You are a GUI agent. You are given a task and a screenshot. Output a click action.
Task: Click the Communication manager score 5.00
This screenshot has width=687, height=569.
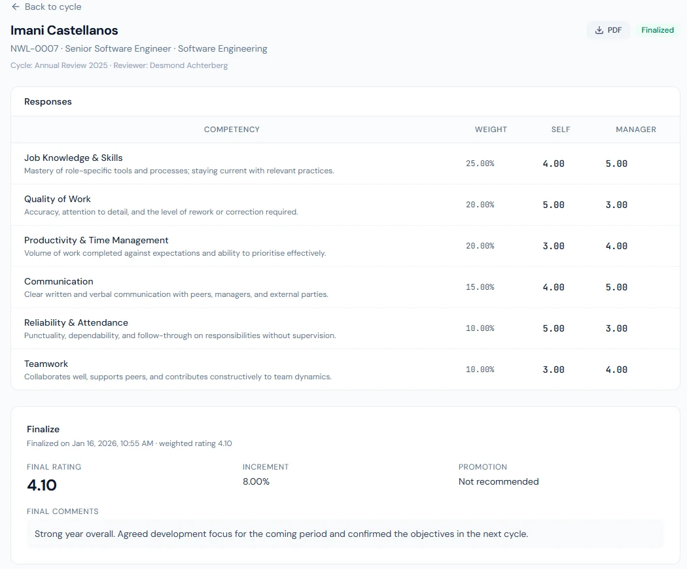click(616, 287)
